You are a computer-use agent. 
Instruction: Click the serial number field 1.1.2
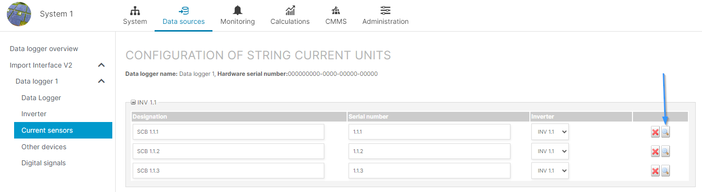(429, 151)
